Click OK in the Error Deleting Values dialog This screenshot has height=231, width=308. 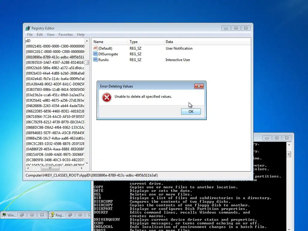pos(191,111)
